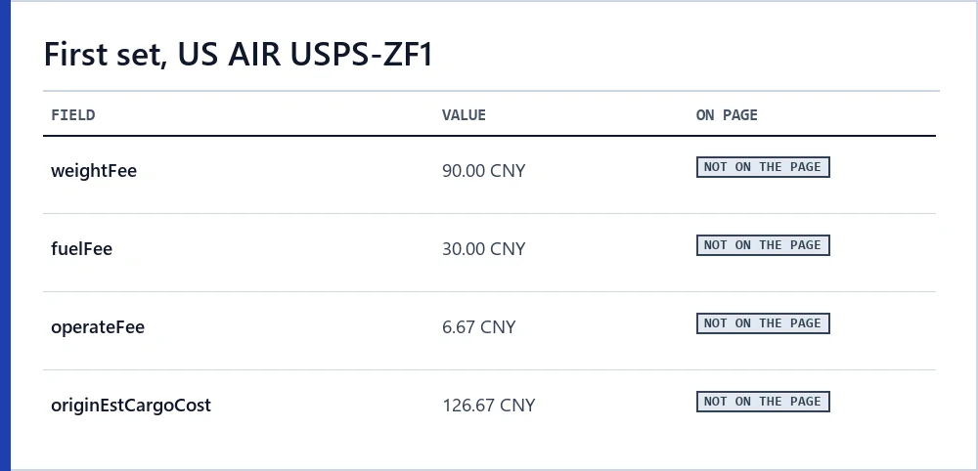
Task: Click the blue vertical bar on the left edge
Action: (x=5, y=235)
